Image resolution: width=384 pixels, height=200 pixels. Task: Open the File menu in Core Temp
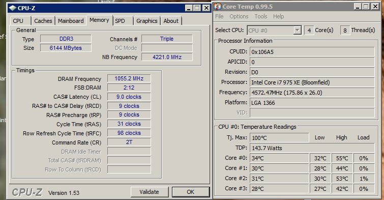(219, 16)
